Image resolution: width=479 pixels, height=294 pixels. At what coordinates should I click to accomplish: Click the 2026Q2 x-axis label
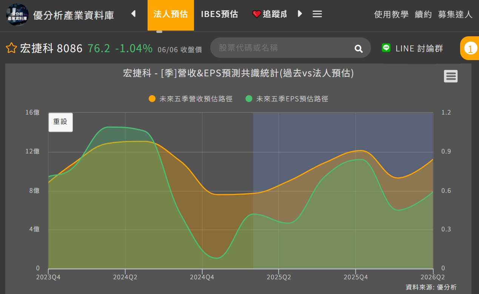(433, 277)
